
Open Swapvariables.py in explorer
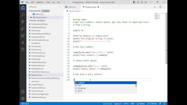point(45,88)
